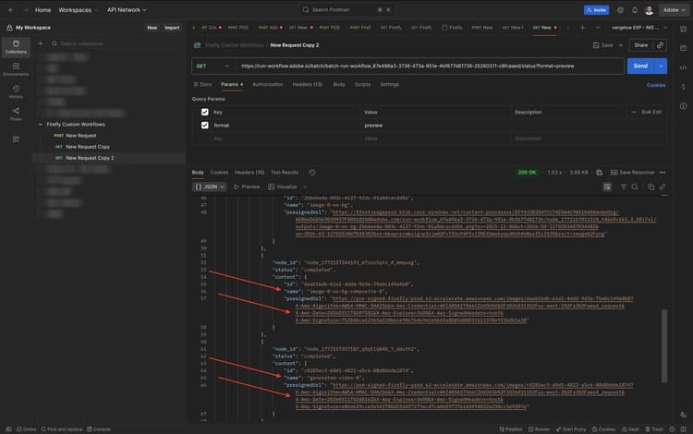The width and height of the screenshot is (693, 434).
Task: Open the response Cookies tab
Action: [219, 172]
